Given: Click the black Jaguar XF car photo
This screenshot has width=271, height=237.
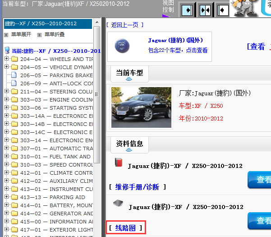Looking at the screenshot, I should pos(141,107).
